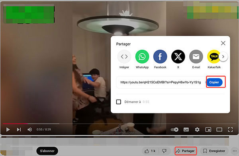Screen dimensions: 239x156
Task: Select the Intégrer embed icon
Action: [x=124, y=57]
